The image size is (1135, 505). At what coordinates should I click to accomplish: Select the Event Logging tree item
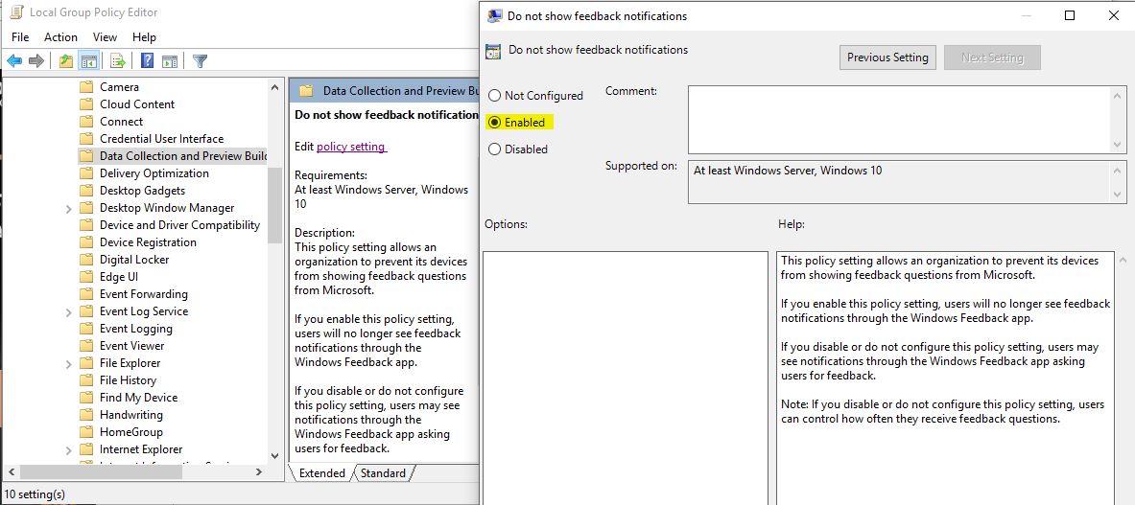(x=136, y=329)
